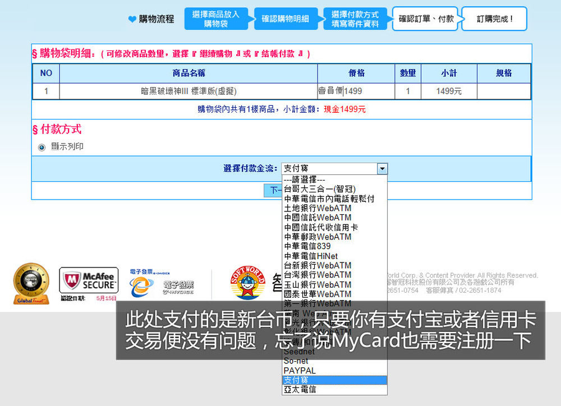Click the 電子發票 e-invoice logo

point(162,284)
